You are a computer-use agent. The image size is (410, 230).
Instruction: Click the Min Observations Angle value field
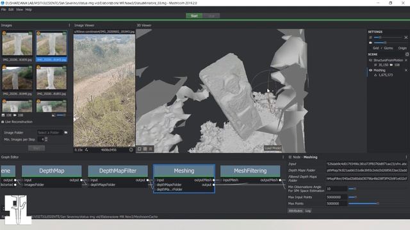[336, 189]
